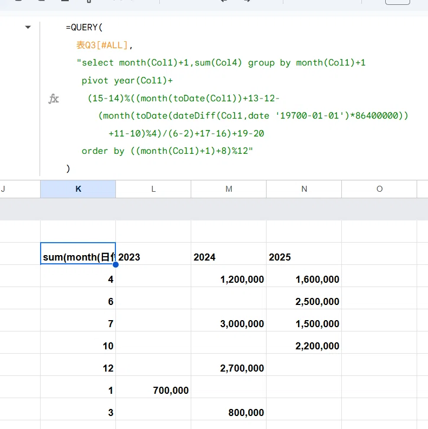Click the +11-10)%4) formula line
The height and width of the screenshot is (429, 428).
coord(186,133)
